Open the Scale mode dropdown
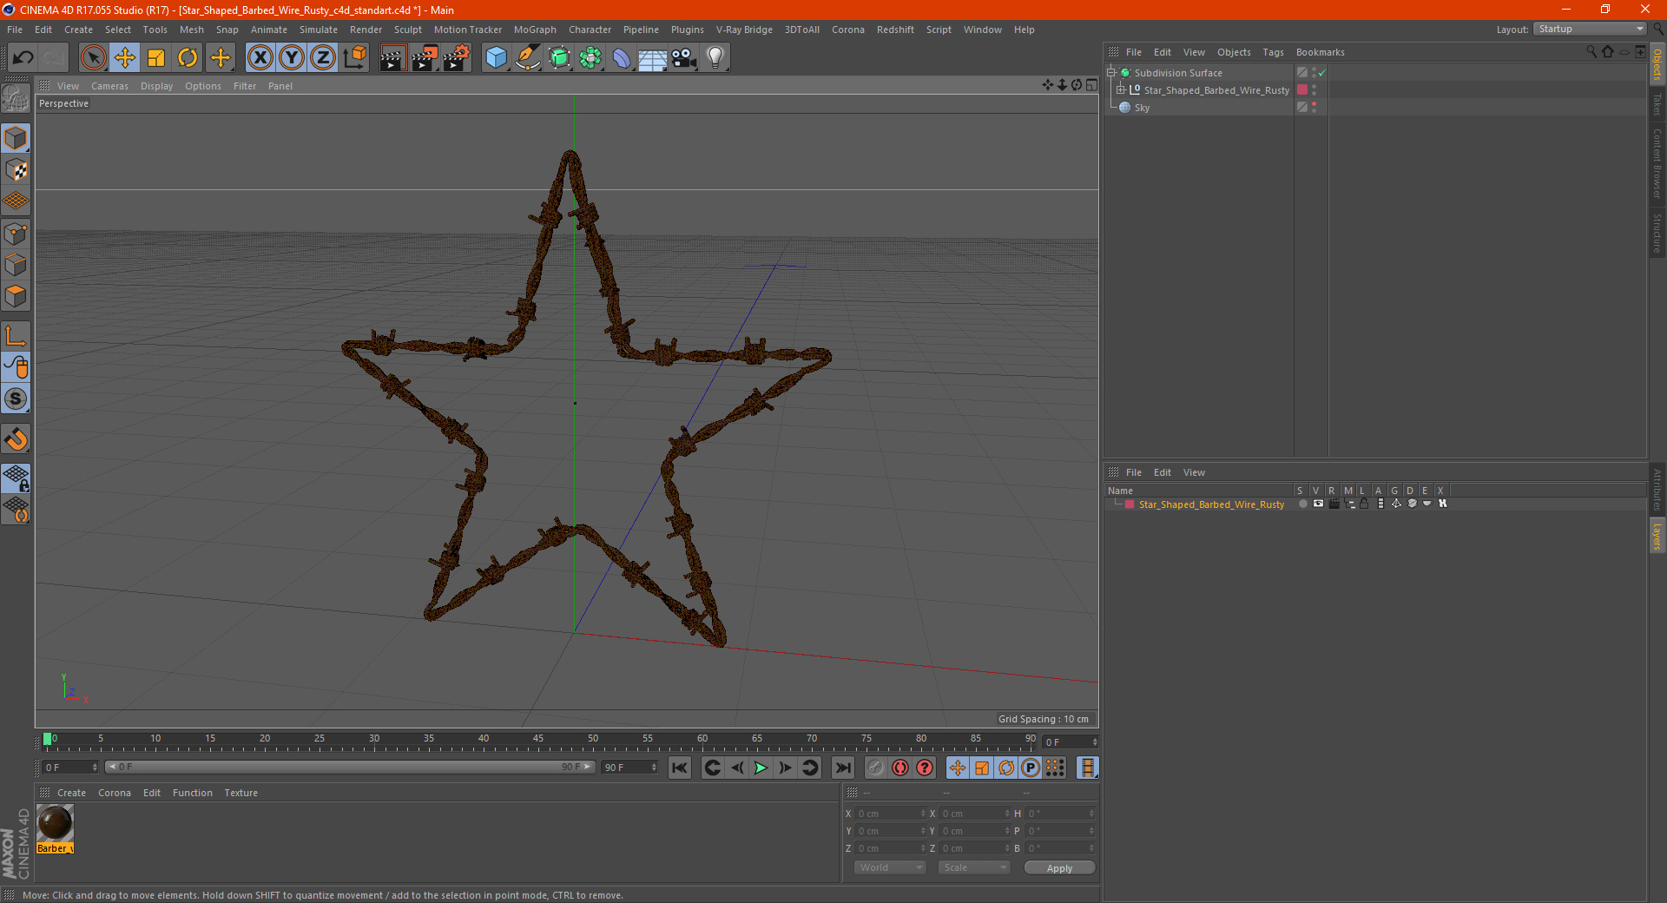The height and width of the screenshot is (903, 1667). point(974,867)
